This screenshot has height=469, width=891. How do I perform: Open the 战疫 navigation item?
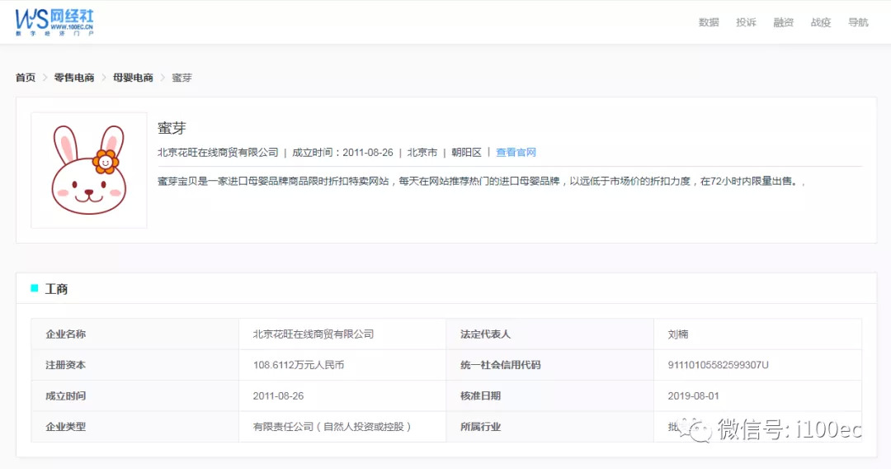click(821, 22)
